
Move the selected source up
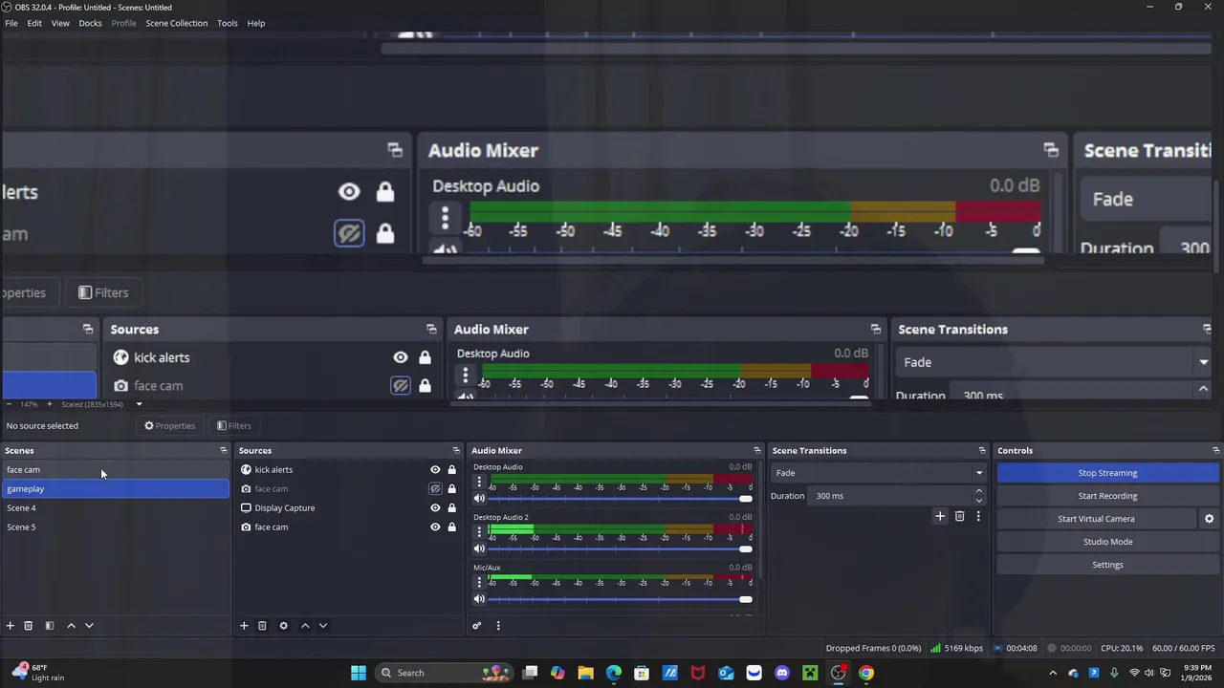pyautogui.click(x=305, y=626)
